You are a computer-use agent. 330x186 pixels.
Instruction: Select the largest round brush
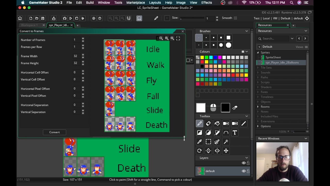click(228, 45)
